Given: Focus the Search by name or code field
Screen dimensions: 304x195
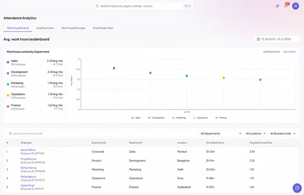Looking at the screenshot, I should 102,133.
